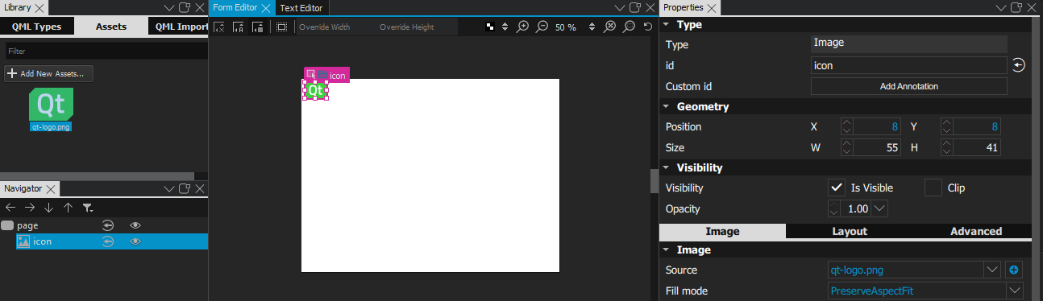Close the Form Editor tab
Viewport: 1043px width, 301px height.
coord(266,7)
